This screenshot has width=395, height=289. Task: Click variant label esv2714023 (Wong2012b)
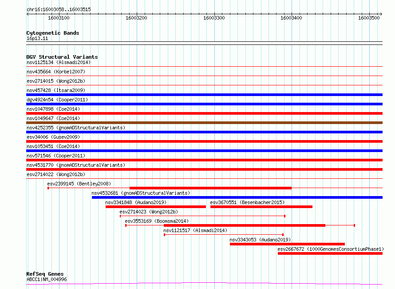click(x=149, y=212)
